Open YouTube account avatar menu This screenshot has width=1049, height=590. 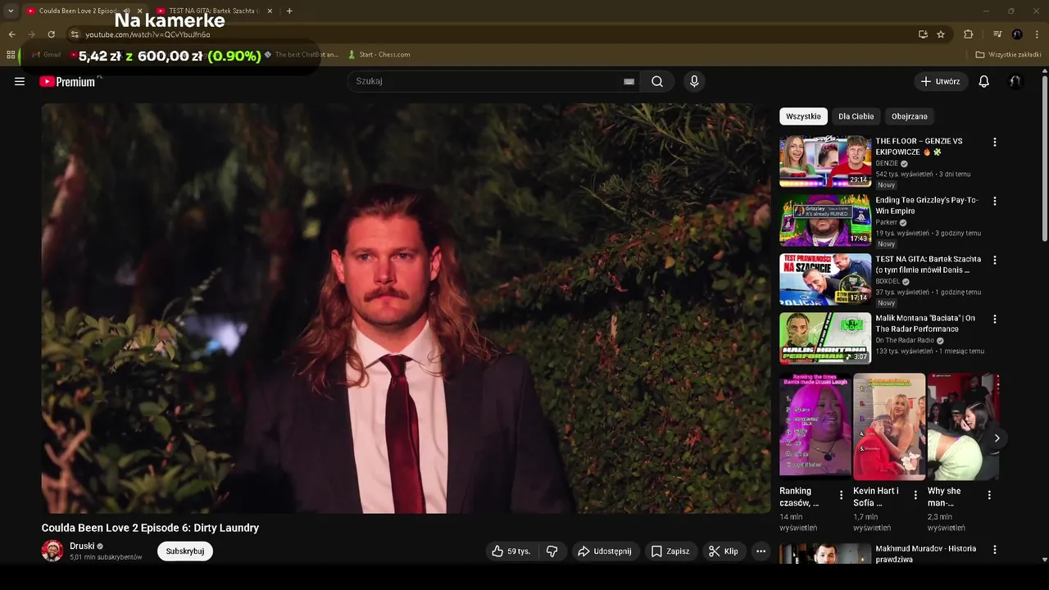click(1015, 81)
